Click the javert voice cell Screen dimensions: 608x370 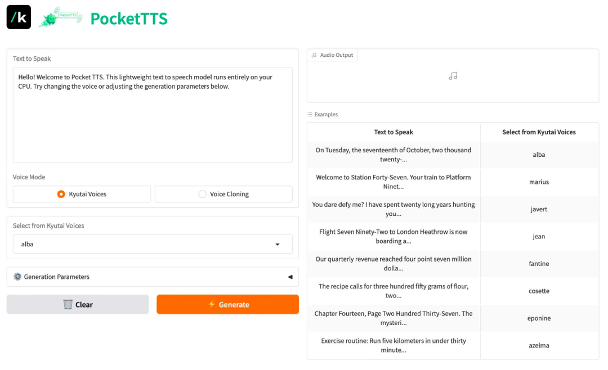[x=539, y=209]
